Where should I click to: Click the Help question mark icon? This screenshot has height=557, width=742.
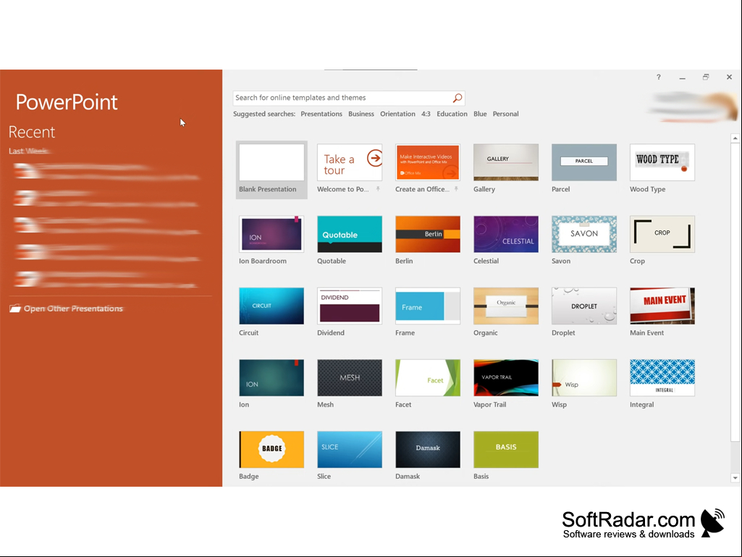(658, 78)
